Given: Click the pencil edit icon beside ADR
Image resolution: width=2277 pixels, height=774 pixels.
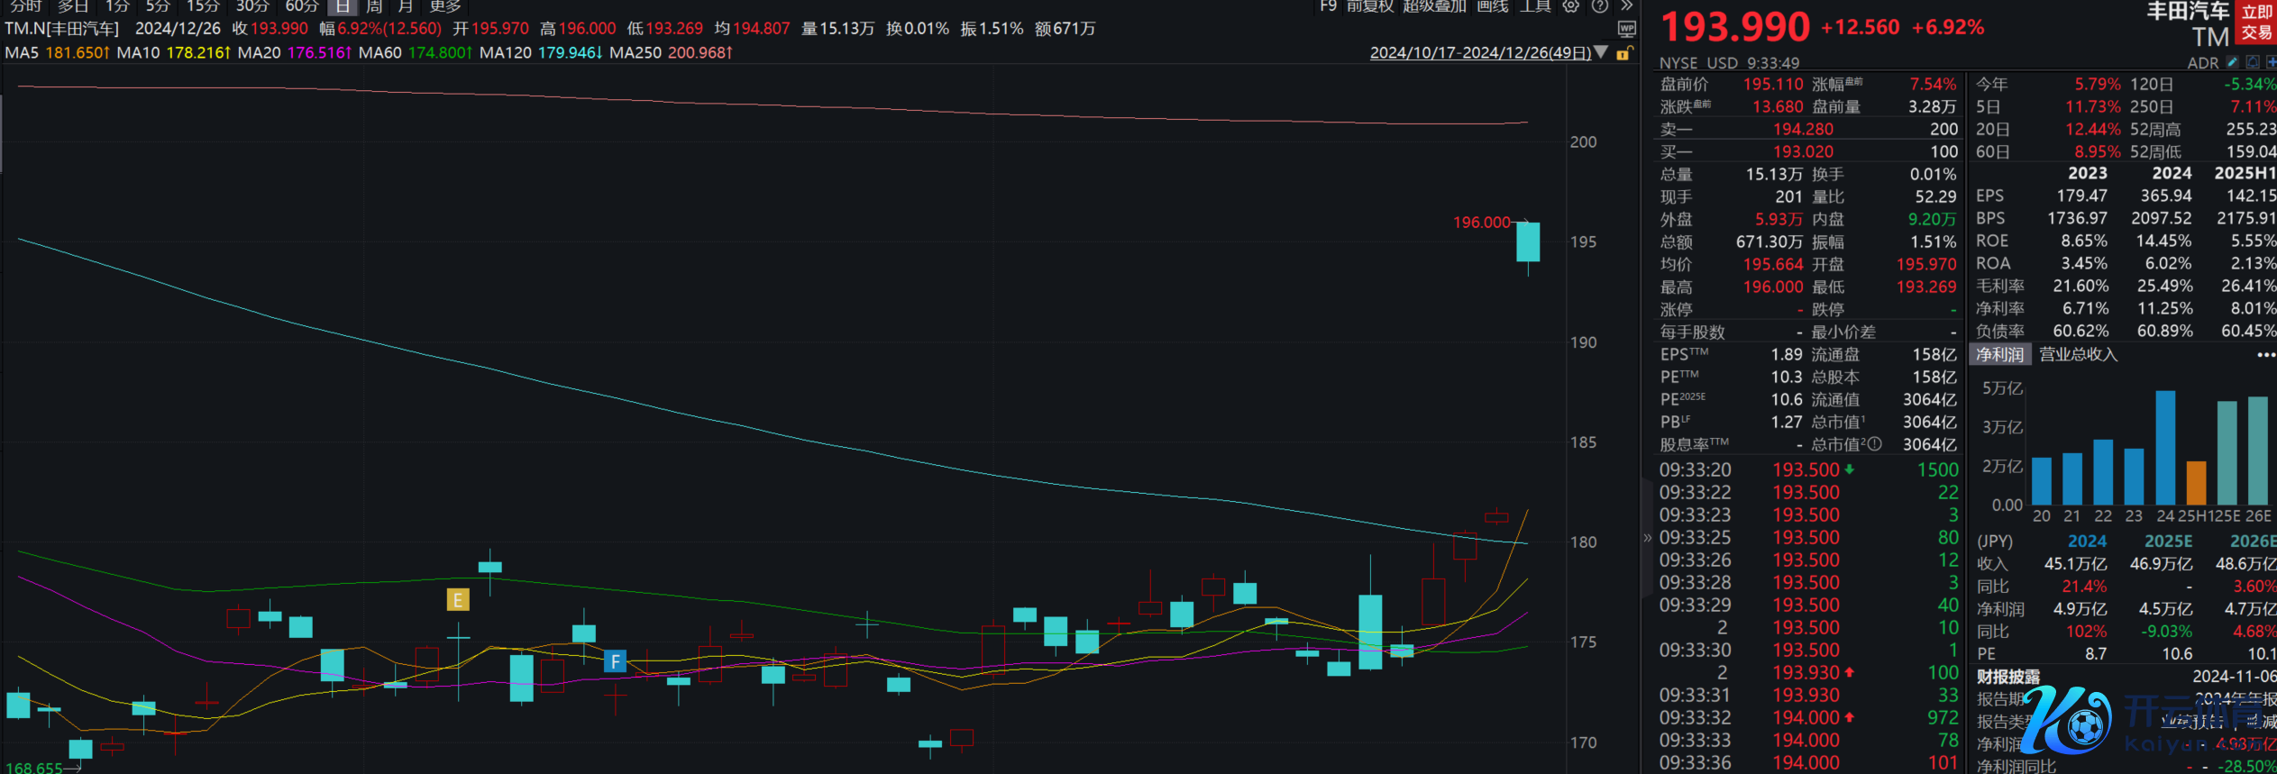Looking at the screenshot, I should 2232,63.
